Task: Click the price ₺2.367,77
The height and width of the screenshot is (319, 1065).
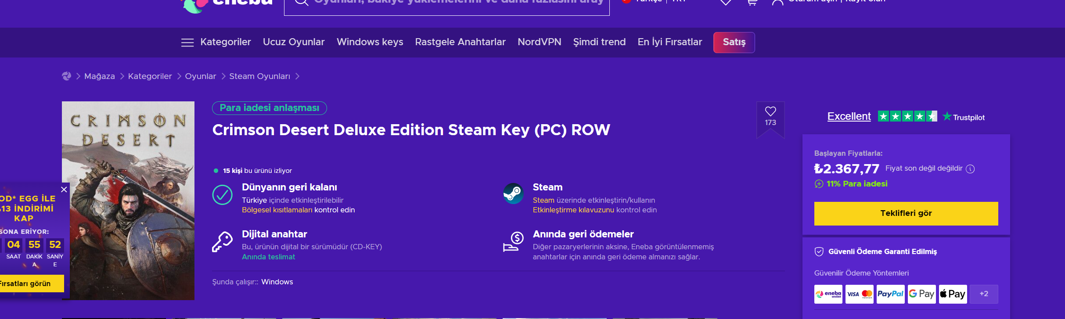Action: 847,169
